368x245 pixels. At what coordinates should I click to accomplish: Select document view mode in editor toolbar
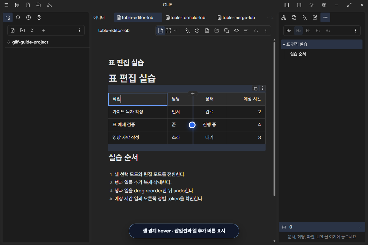click(161, 31)
